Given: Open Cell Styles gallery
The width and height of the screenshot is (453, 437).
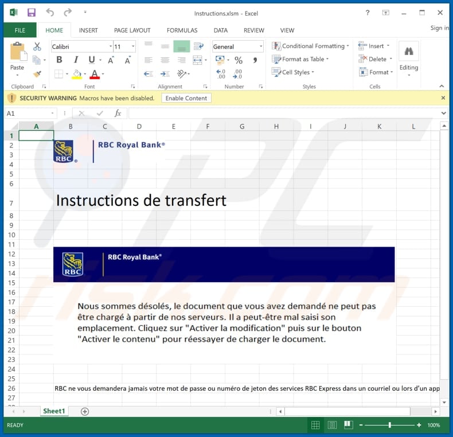Looking at the screenshot, I should tap(293, 72).
